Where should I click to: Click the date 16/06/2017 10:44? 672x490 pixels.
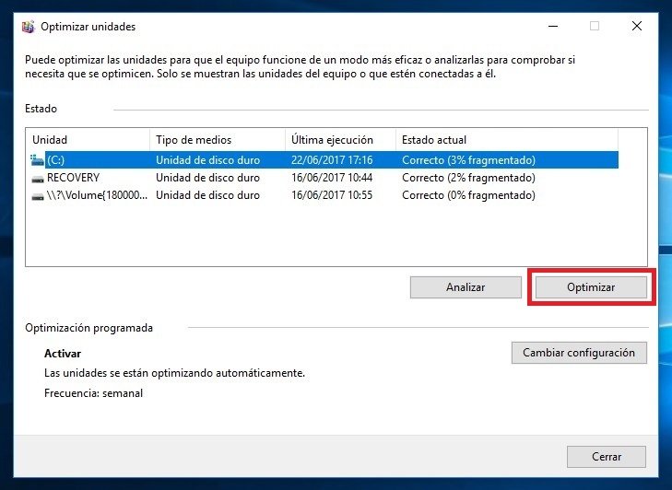(x=332, y=178)
